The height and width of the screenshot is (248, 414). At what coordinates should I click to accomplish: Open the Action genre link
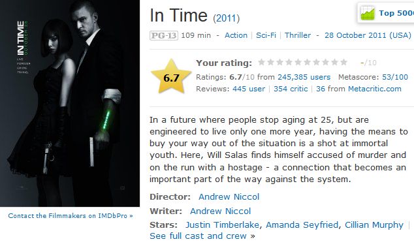[x=236, y=35]
